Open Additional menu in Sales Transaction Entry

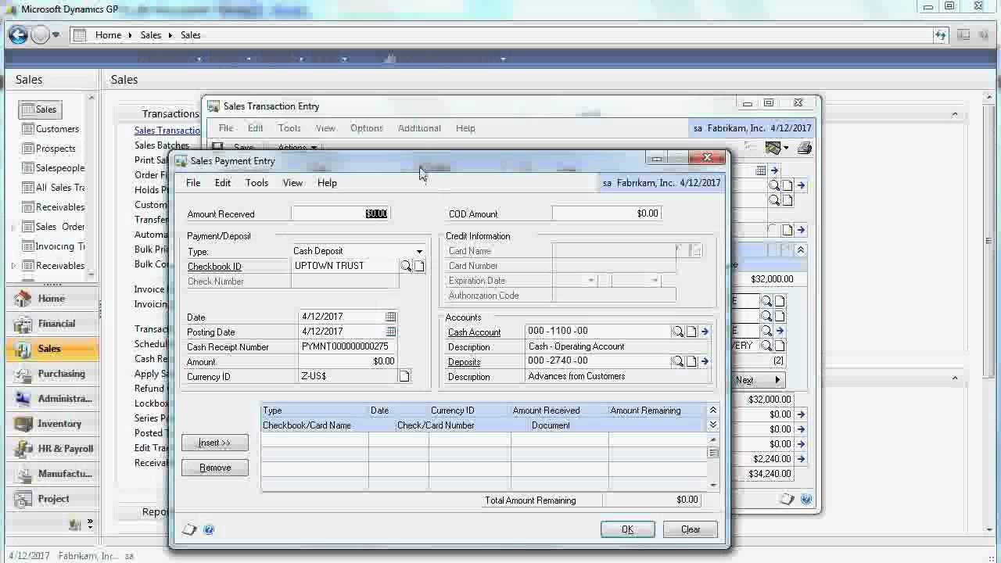coord(419,128)
